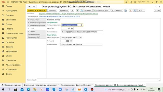Click recipient Склад (id) field 303 406

(66, 41)
